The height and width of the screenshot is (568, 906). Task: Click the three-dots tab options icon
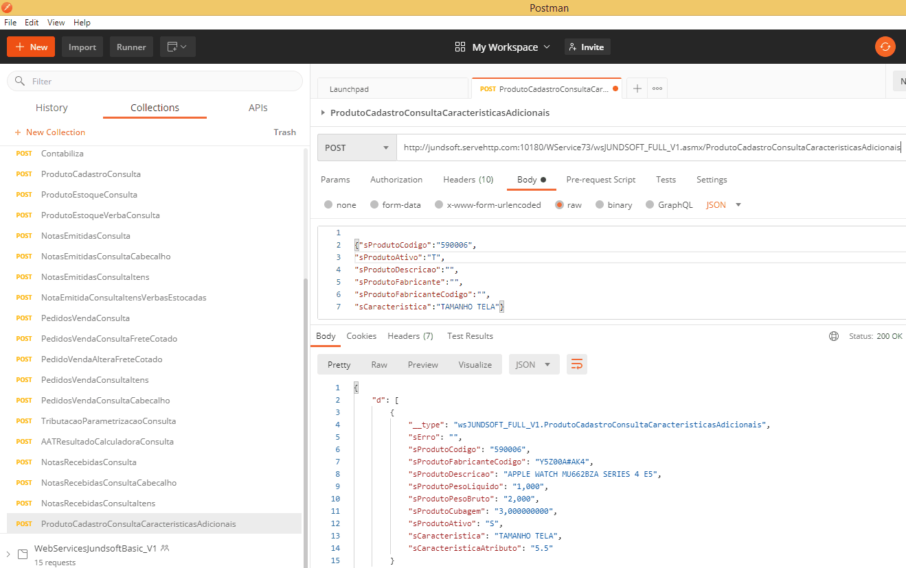pyautogui.click(x=657, y=88)
